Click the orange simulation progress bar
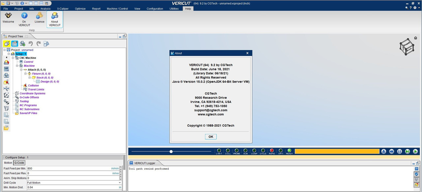Screen dimensions: 422x192 pyautogui.click(x=337, y=151)
